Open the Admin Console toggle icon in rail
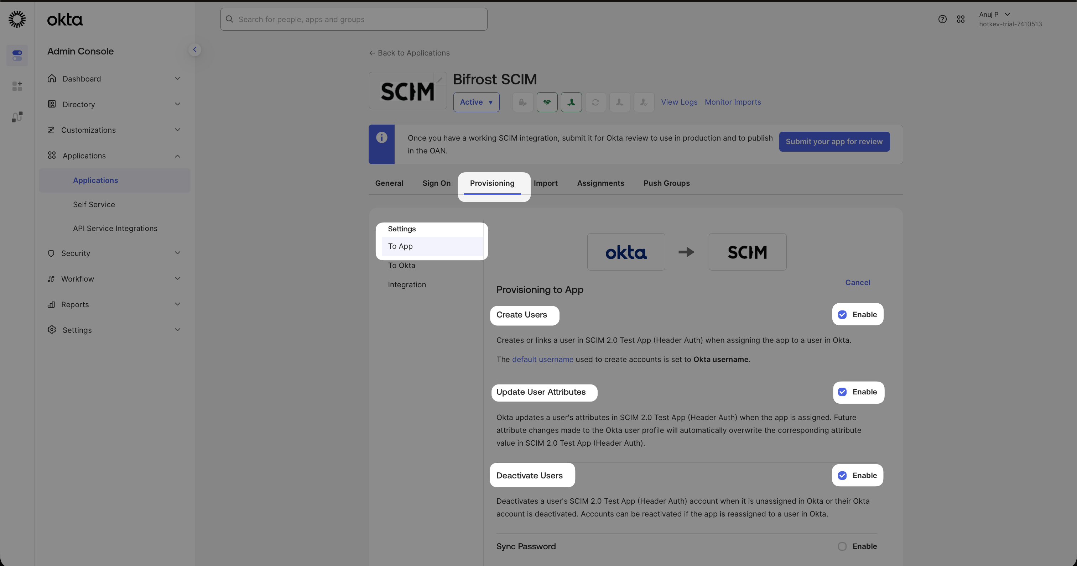 (17, 55)
